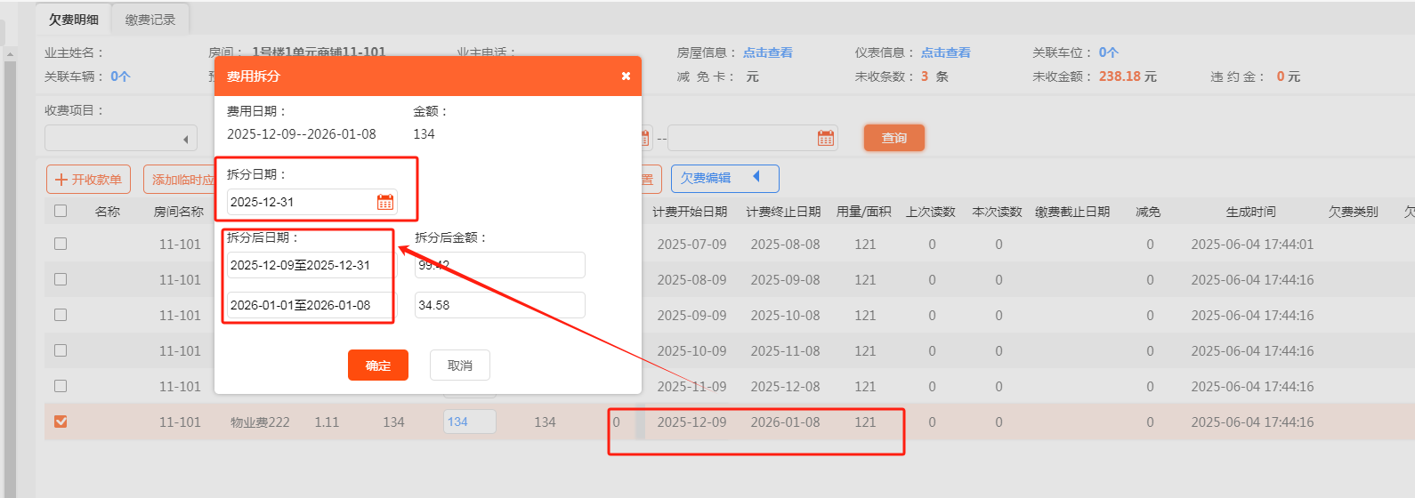Expand the 欠费编辑 dropdown arrow

pyautogui.click(x=756, y=177)
